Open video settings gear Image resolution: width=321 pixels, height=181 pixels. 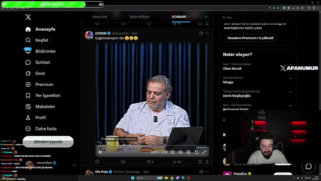(188, 152)
